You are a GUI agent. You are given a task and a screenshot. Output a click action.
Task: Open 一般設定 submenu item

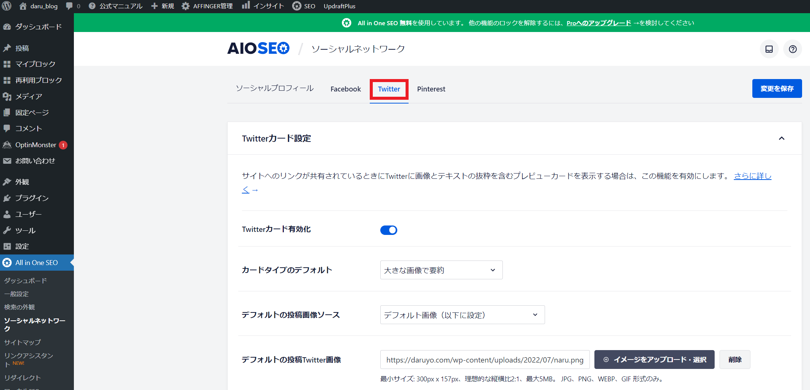(x=17, y=294)
